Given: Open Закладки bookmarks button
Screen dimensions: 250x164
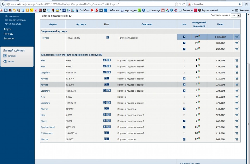Looking at the screenshot, I should 242,10.
